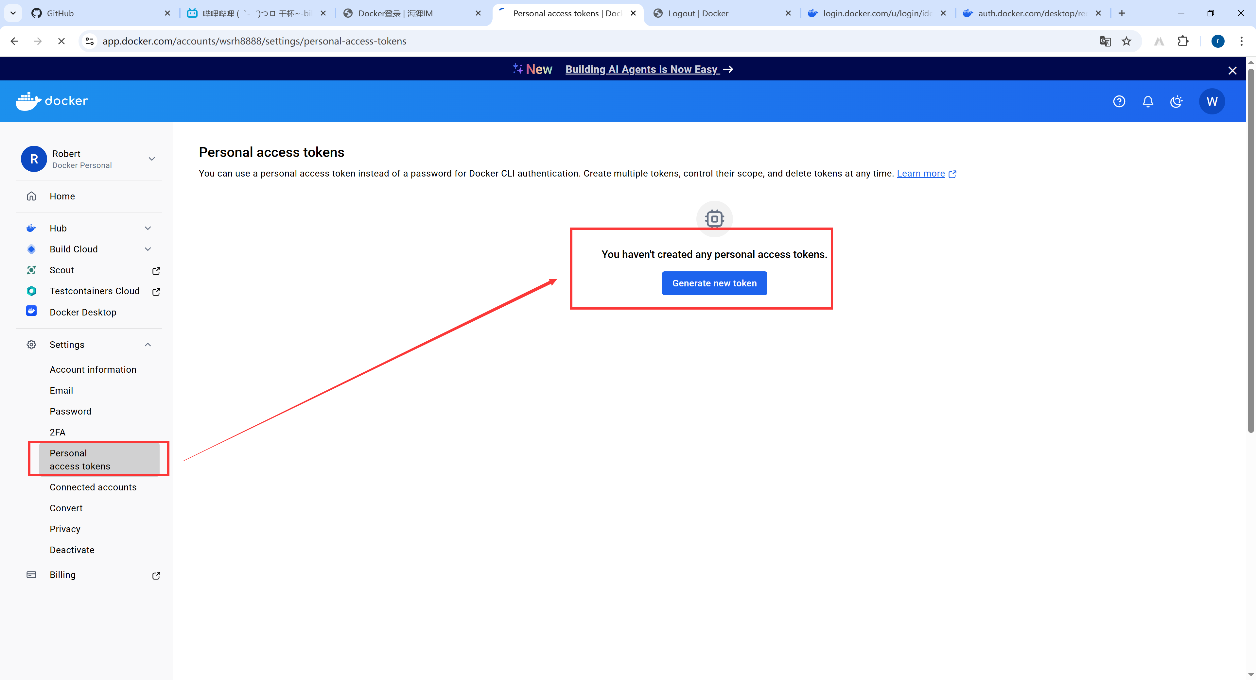Open notifications bell icon
This screenshot has width=1256, height=680.
pos(1148,101)
